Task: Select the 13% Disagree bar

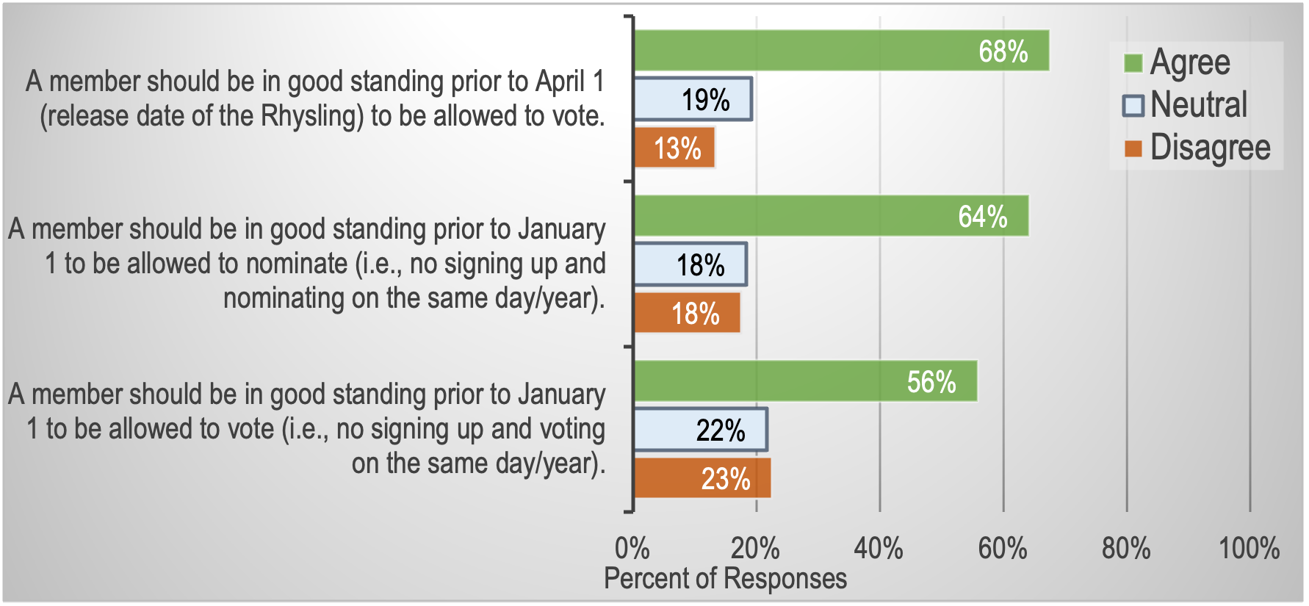Action: pos(674,148)
